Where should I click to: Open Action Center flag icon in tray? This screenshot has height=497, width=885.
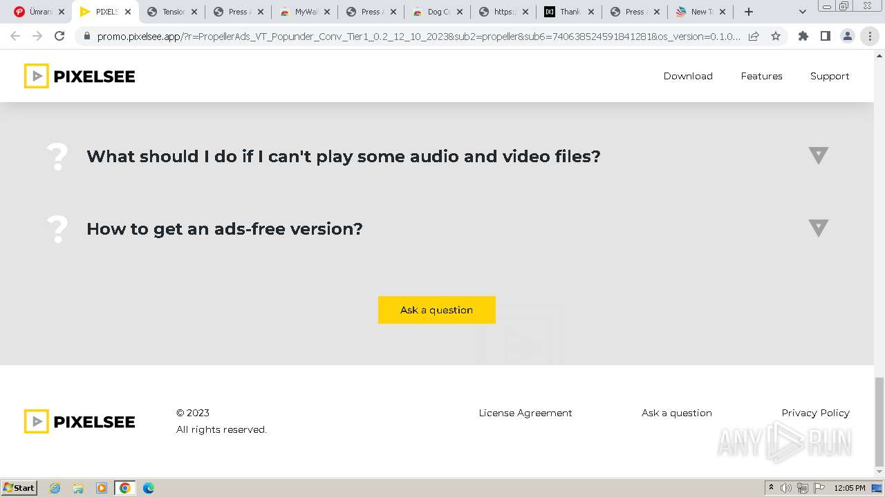coord(819,488)
